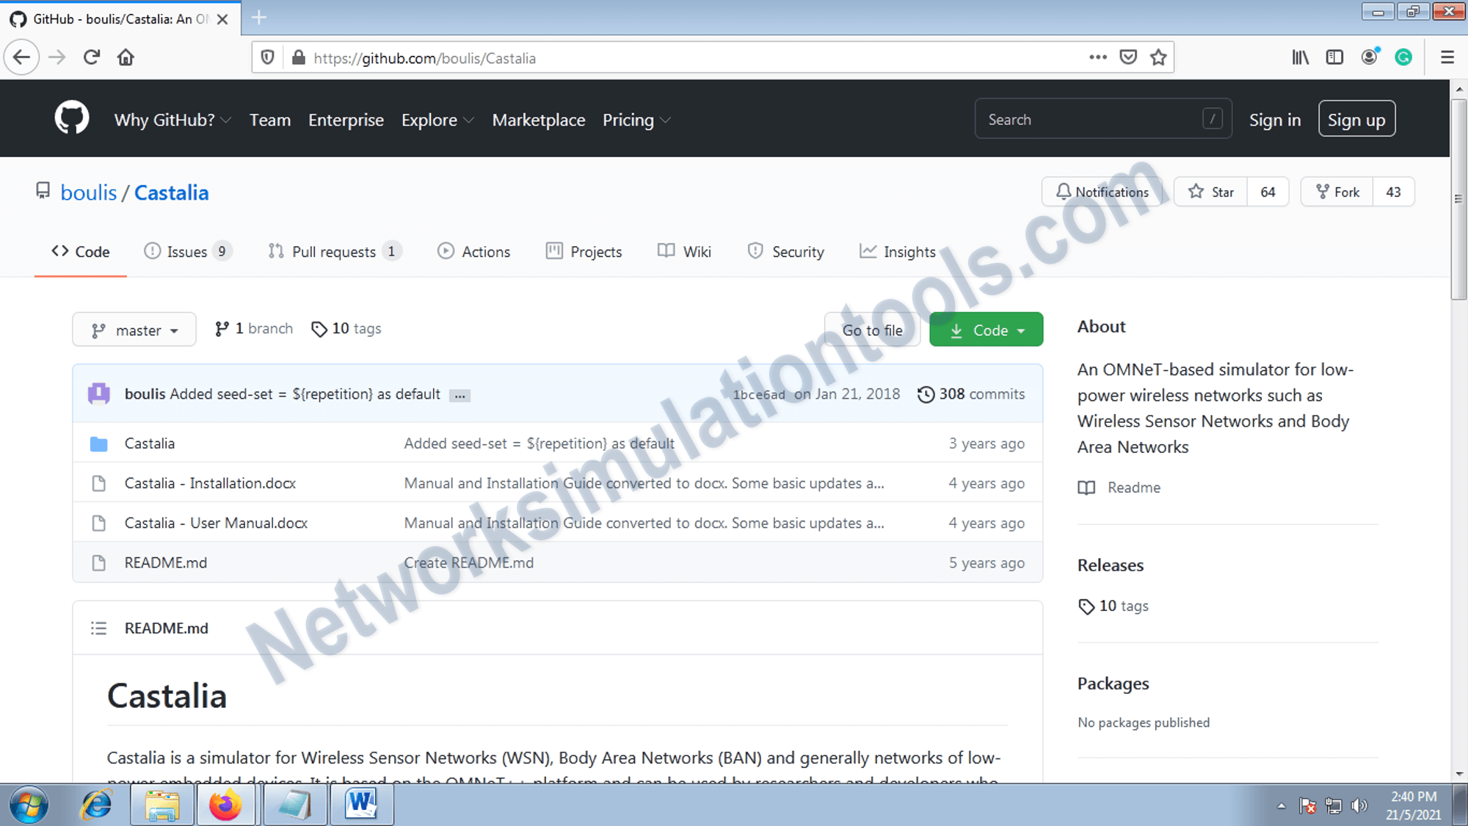Open Firefox hamburger menu
The height and width of the screenshot is (826, 1468).
click(1447, 57)
